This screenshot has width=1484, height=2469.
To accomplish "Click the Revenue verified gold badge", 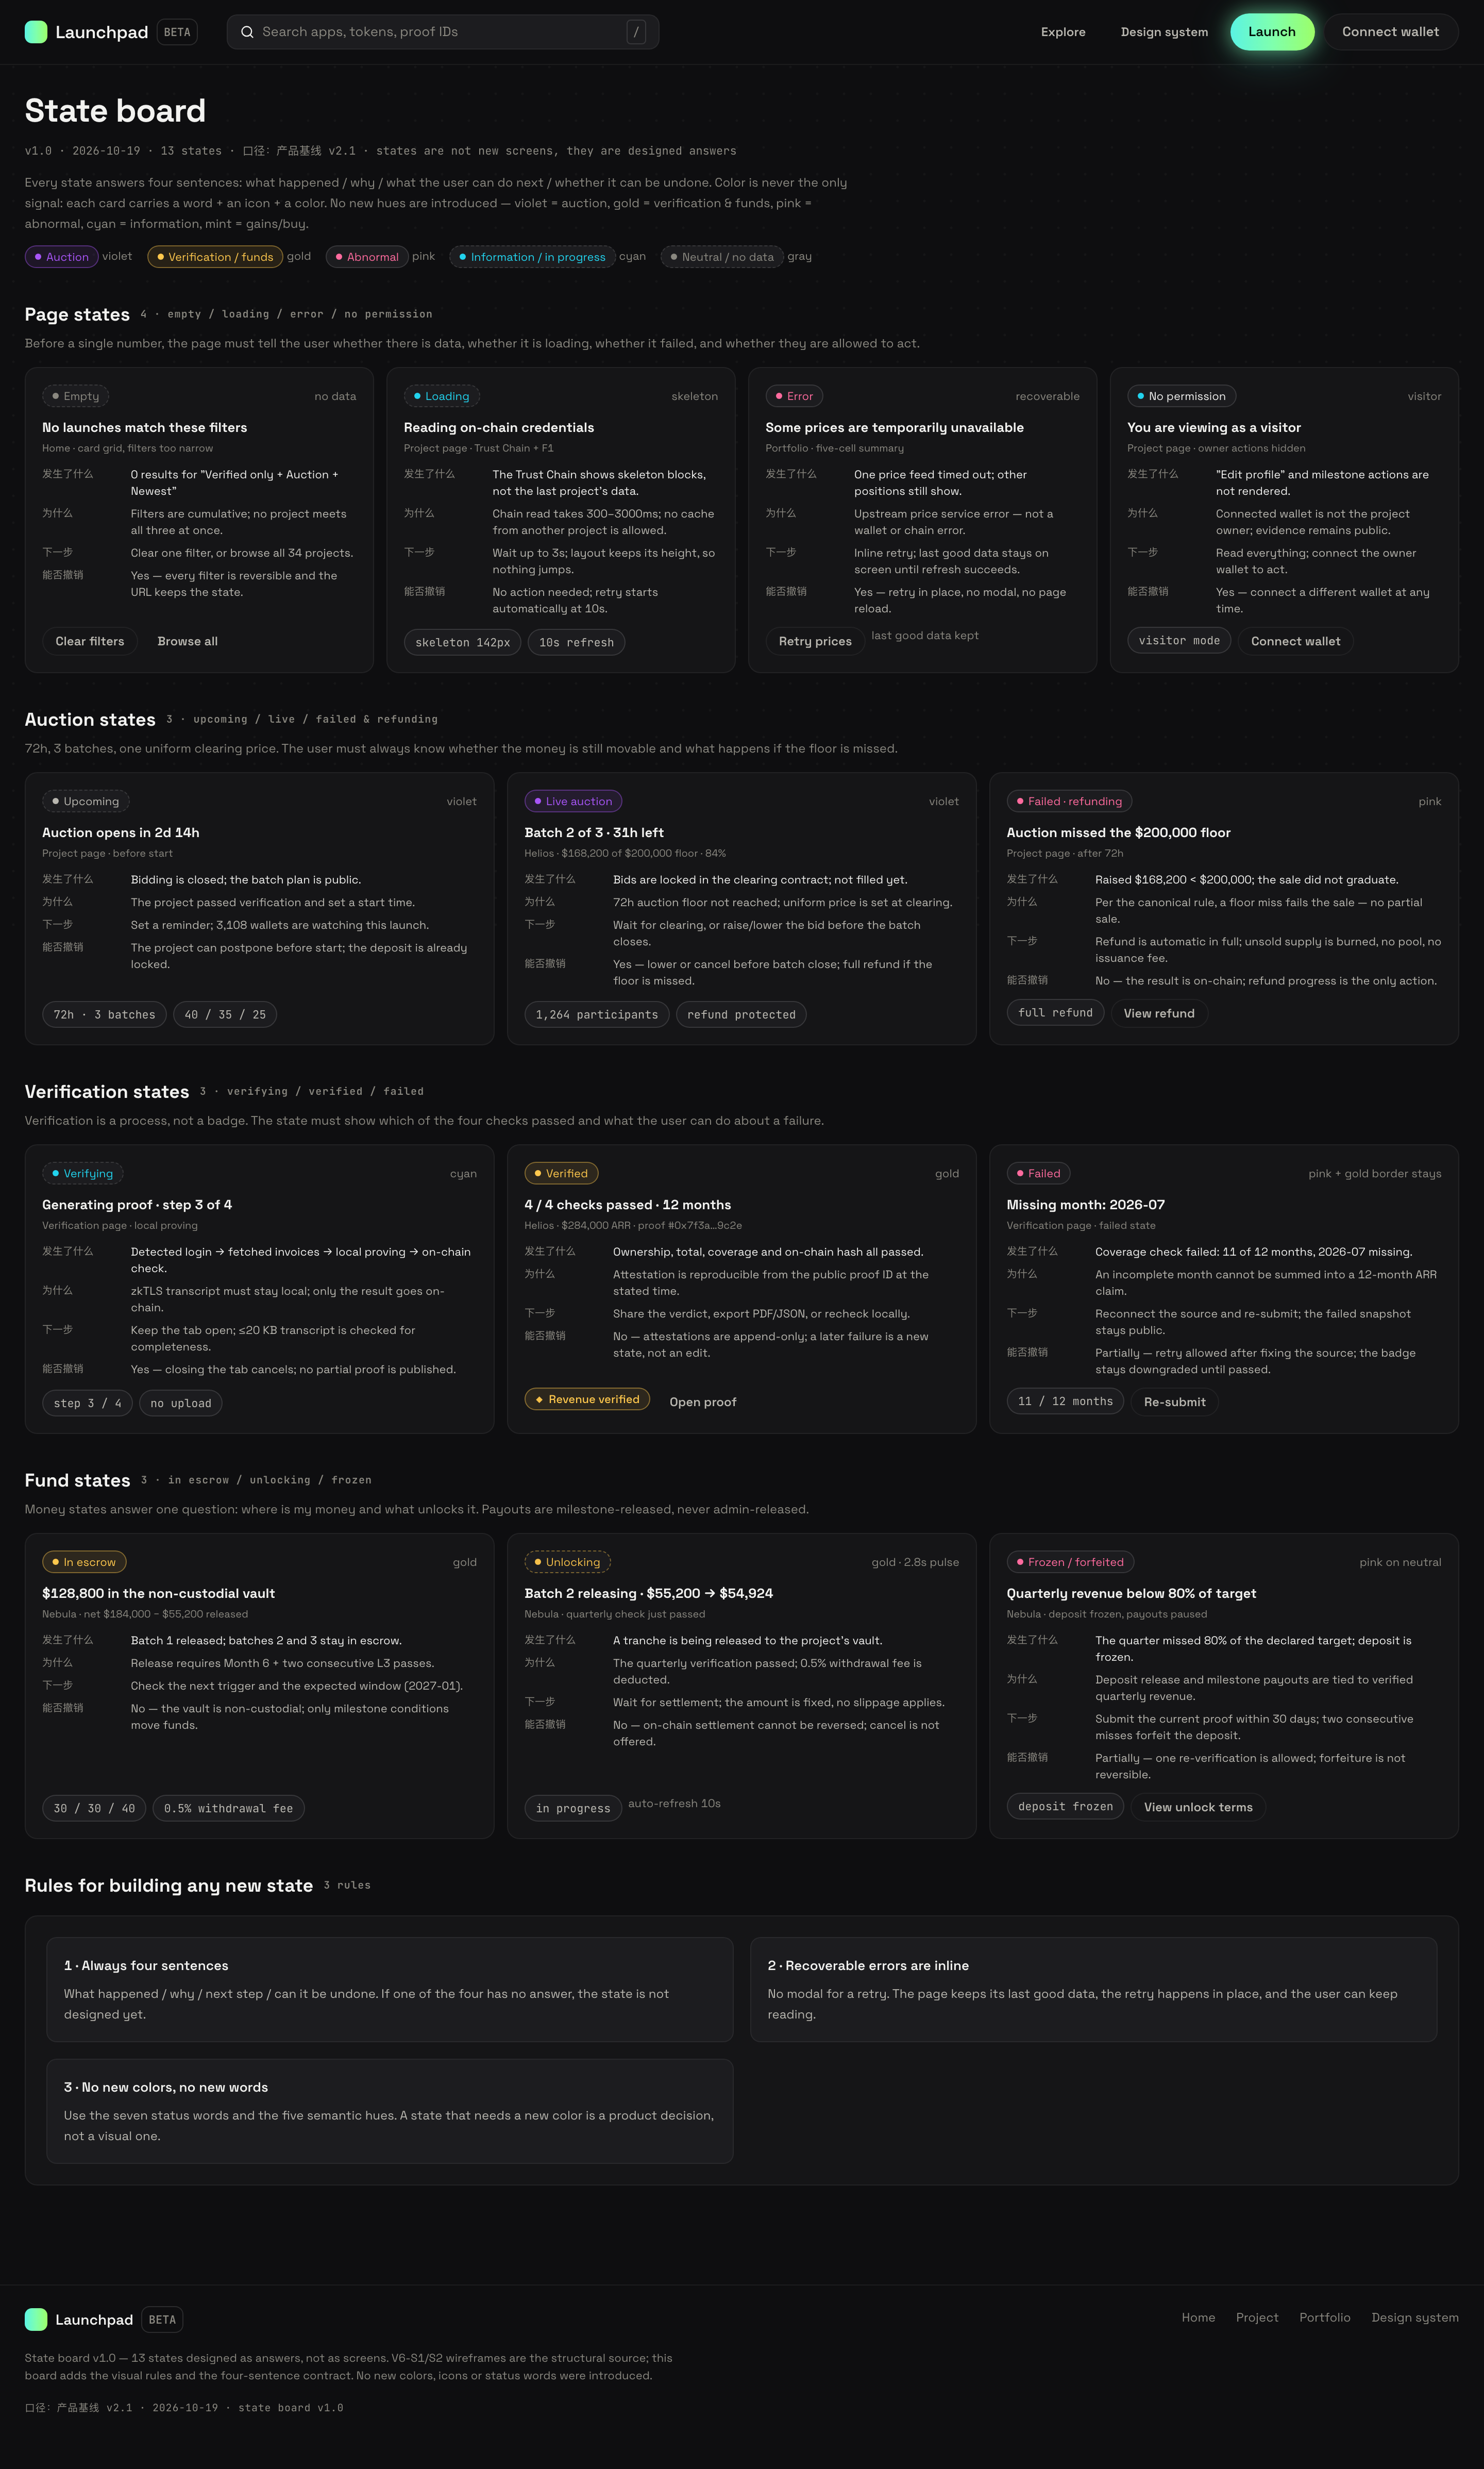I will click(x=587, y=1399).
